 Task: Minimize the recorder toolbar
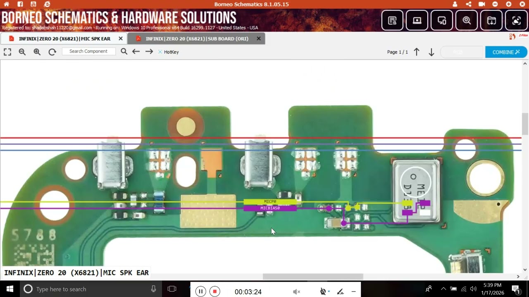click(353, 292)
